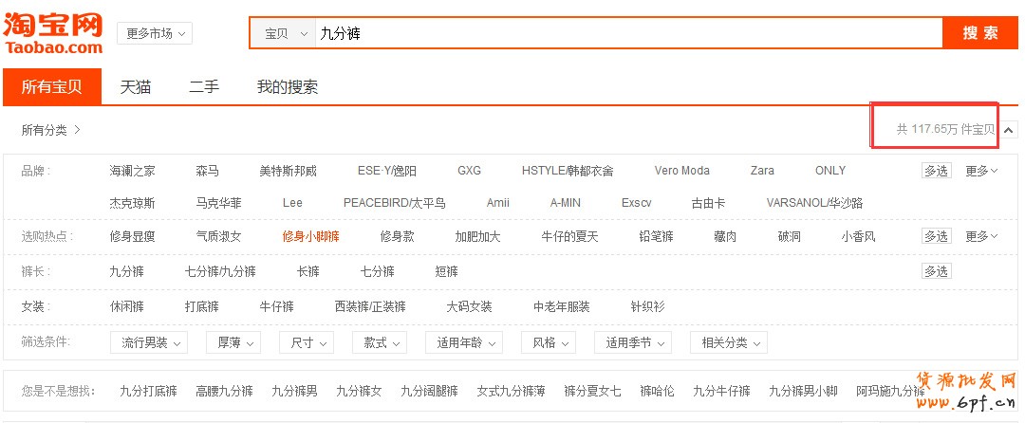Click the search box containing 九分裤

626,33
